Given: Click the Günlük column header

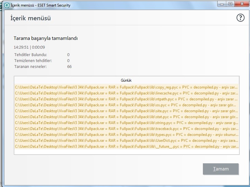Looking at the screenshot, I should (x=126, y=80).
